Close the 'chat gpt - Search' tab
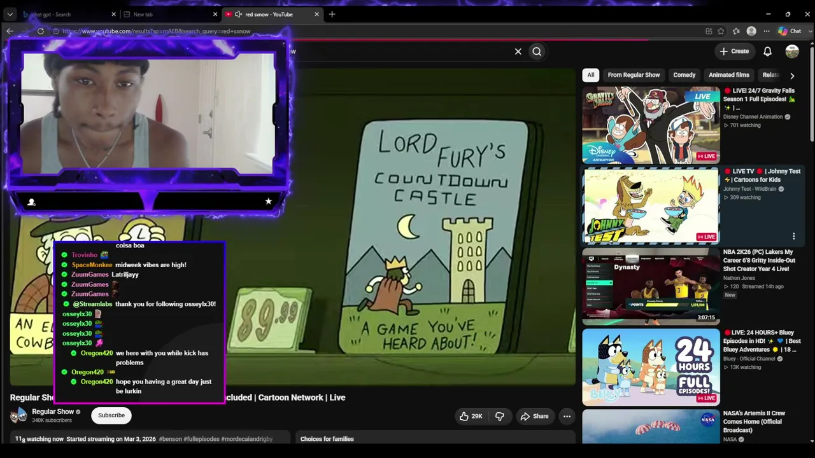 [x=114, y=14]
